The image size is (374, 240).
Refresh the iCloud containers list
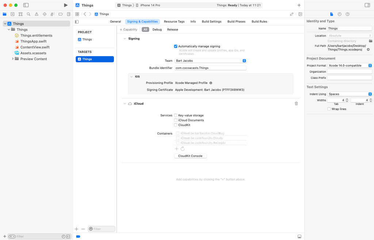pyautogui.click(x=183, y=149)
